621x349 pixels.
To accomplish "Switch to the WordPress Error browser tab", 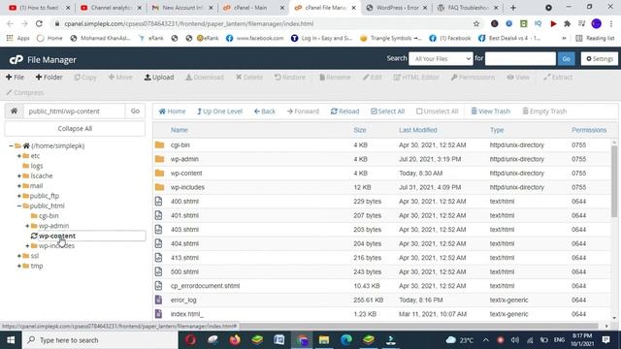I will click(x=397, y=8).
